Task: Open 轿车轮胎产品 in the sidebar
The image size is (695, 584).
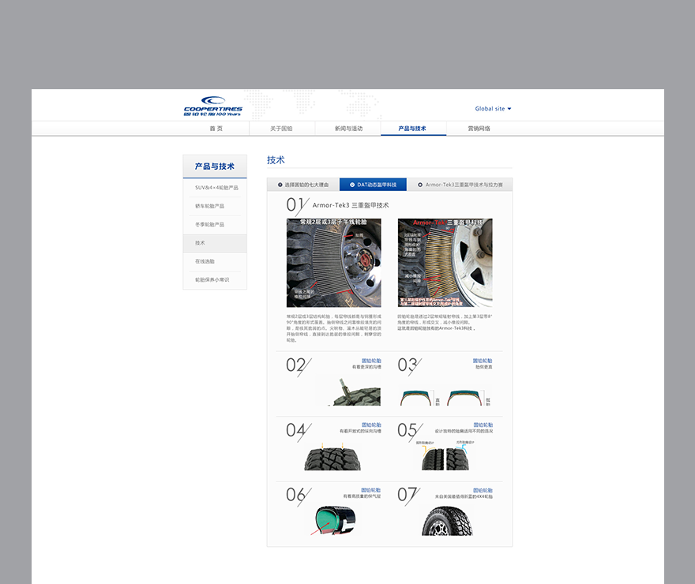Action: [x=209, y=206]
